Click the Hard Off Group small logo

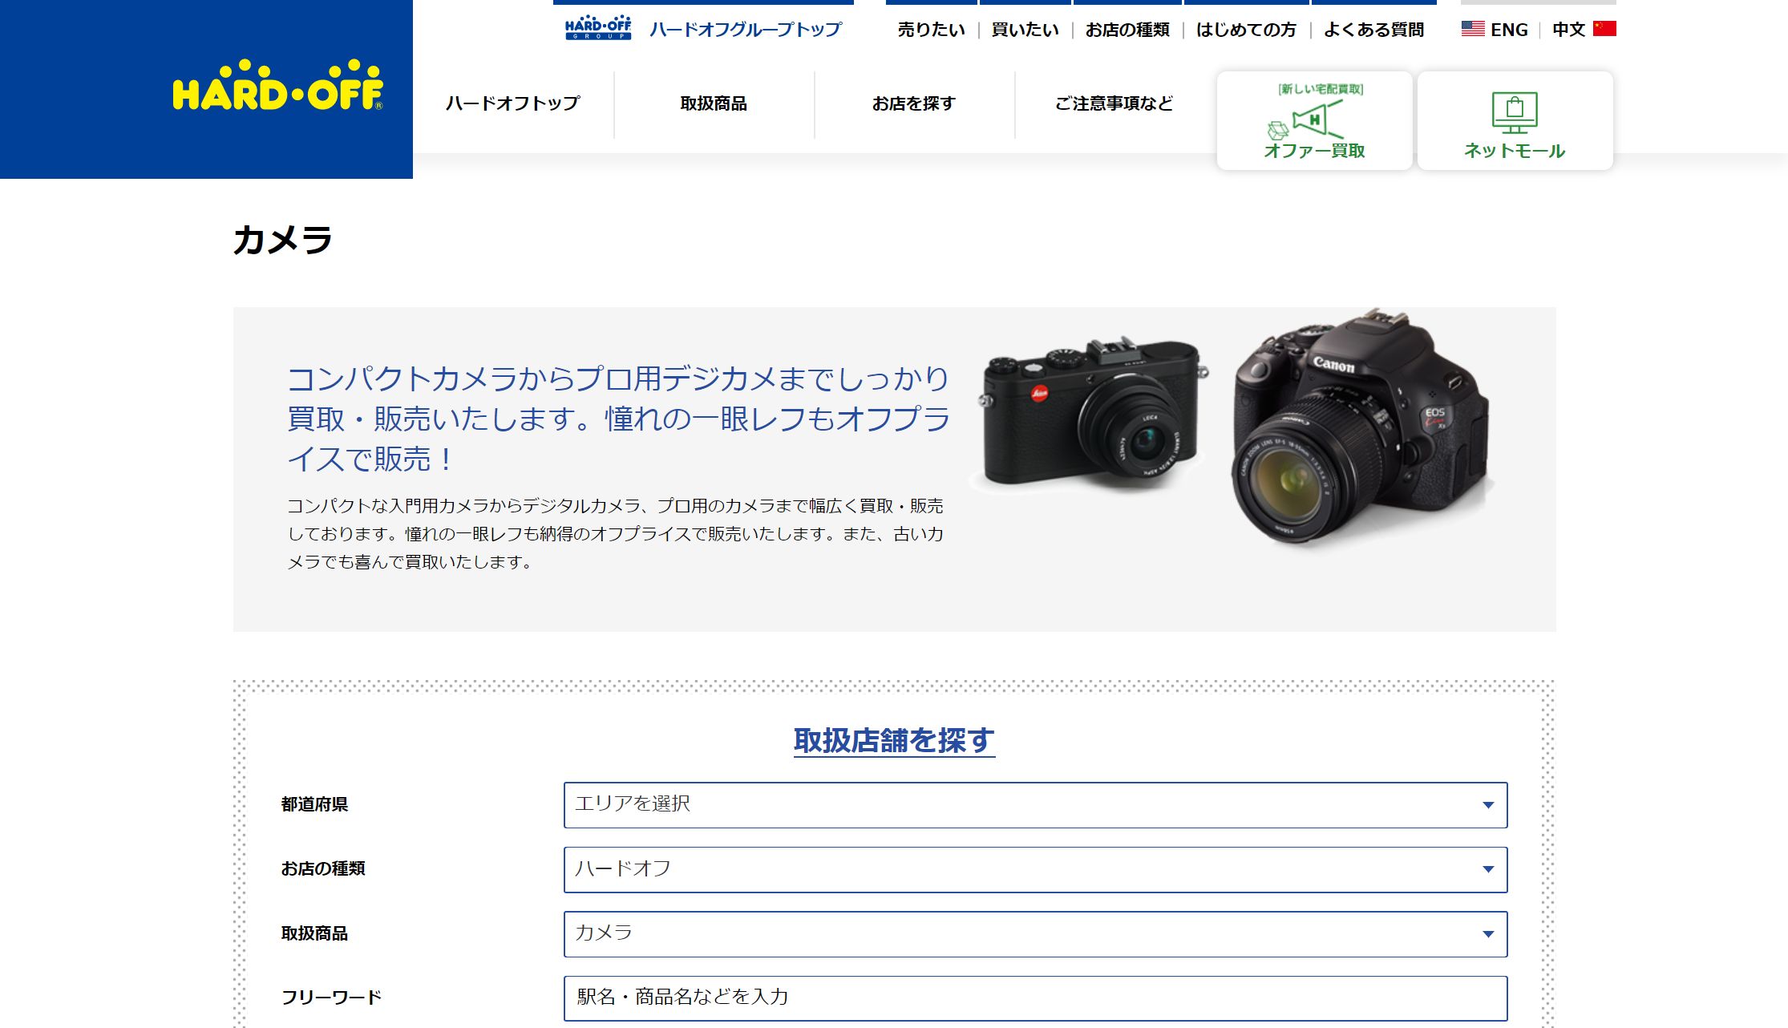click(x=598, y=28)
